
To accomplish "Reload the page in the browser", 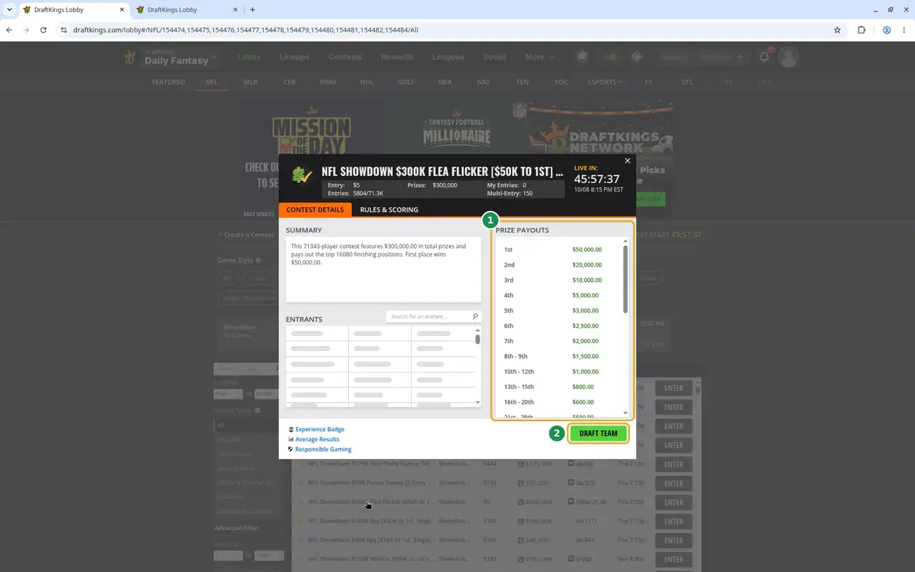I will click(x=43, y=30).
